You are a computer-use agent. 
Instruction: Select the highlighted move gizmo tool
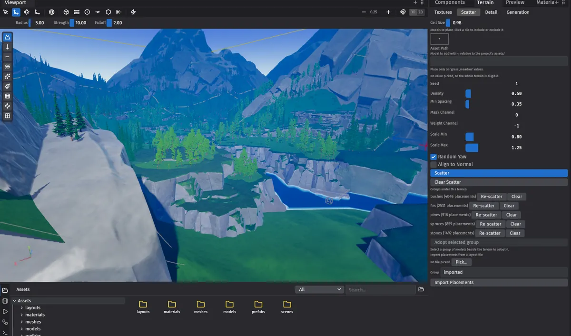[x=16, y=12]
